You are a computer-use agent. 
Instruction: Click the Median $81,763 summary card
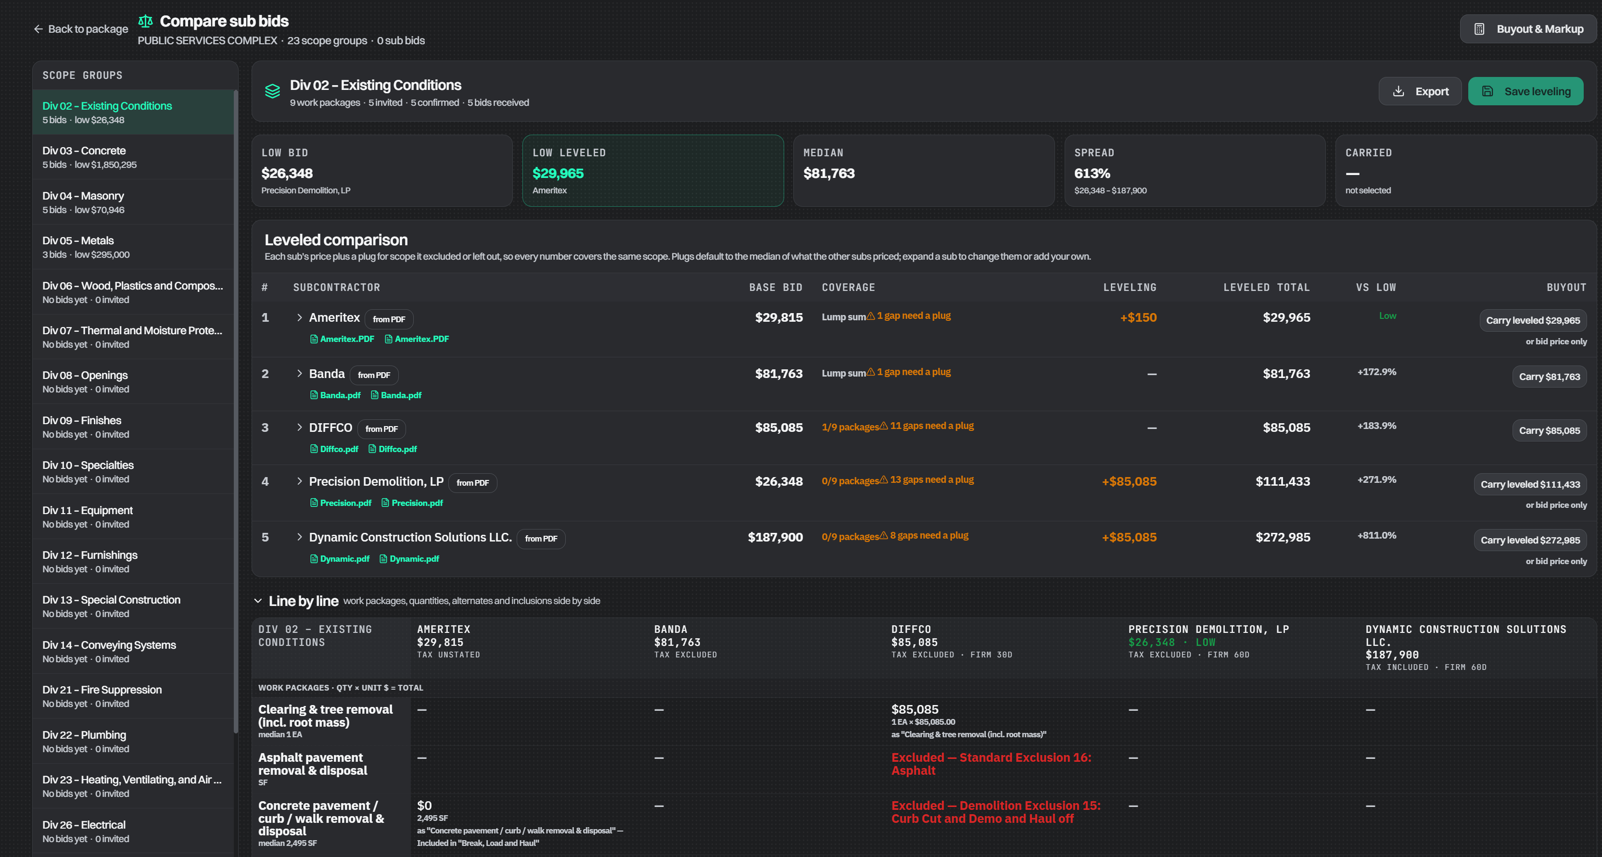pyautogui.click(x=924, y=171)
